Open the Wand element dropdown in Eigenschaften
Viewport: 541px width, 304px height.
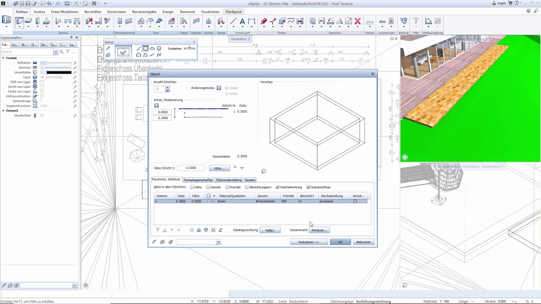(55, 52)
